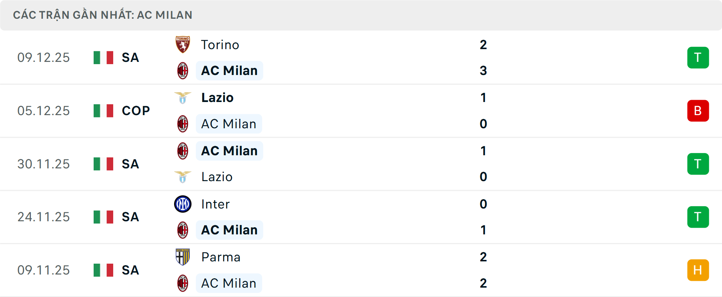Click the yellow H badge for the Parma draw

[698, 270]
